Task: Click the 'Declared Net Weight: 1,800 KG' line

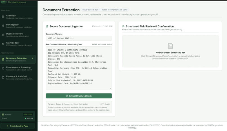Action: point(64,74)
